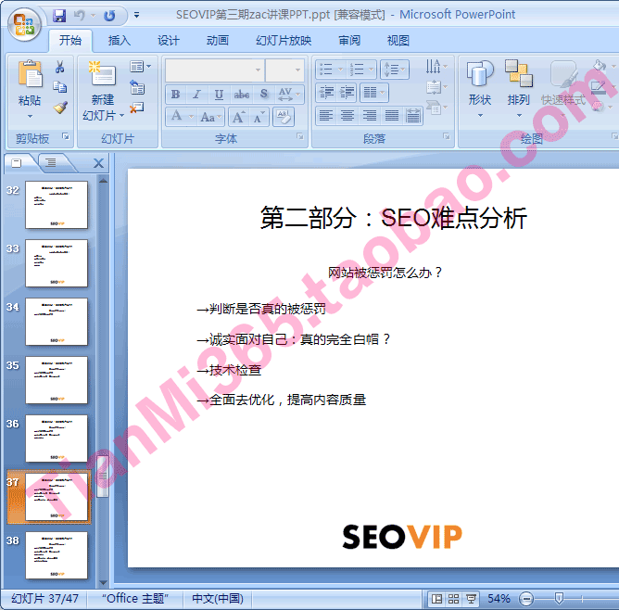The image size is (619, 610).
Task: Open character spacing AV options
Action: 289,95
